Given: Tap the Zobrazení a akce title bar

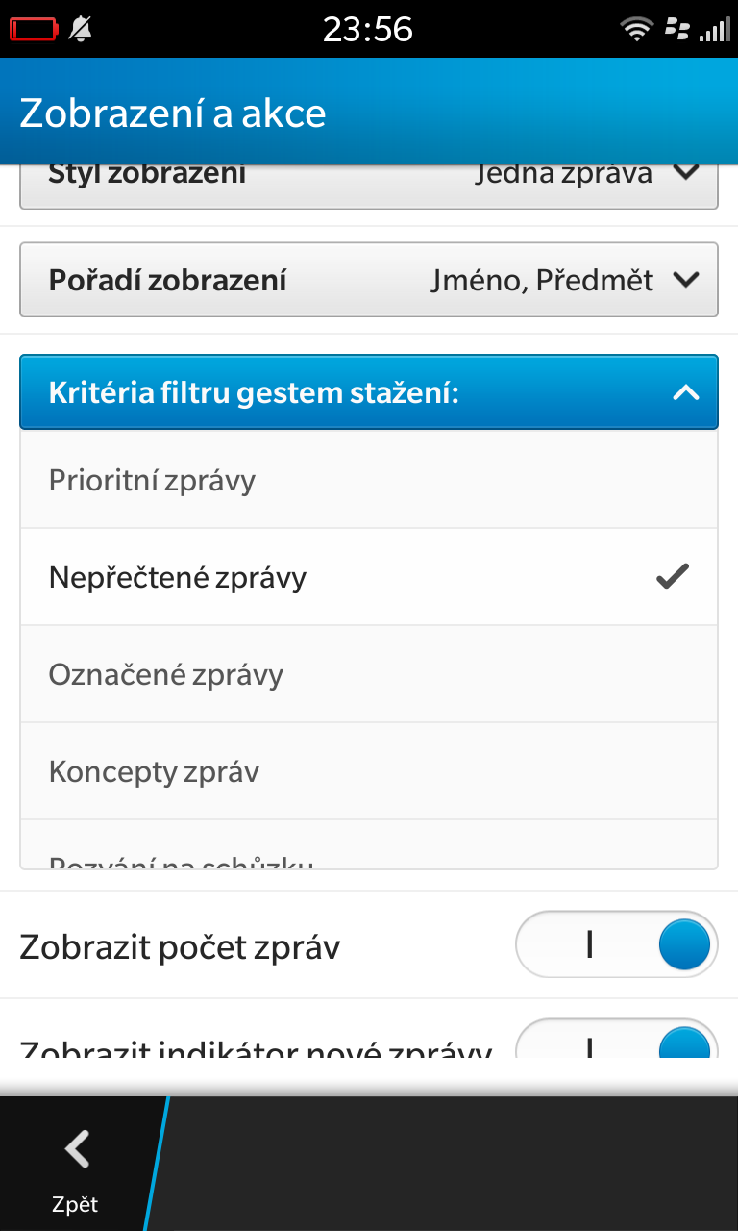Looking at the screenshot, I should coord(369,112).
